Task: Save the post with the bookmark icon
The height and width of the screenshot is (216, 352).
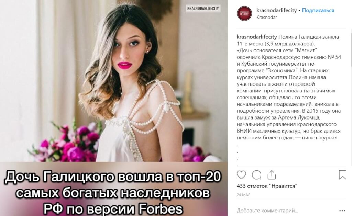Action: (343, 175)
